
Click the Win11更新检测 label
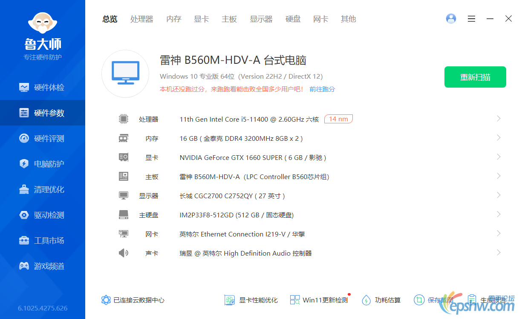coord(325,300)
